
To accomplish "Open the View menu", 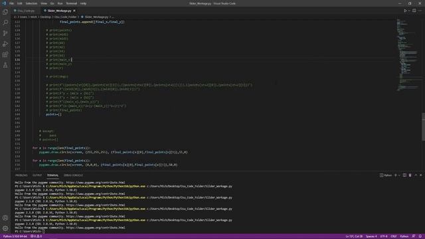I will (x=44, y=3).
